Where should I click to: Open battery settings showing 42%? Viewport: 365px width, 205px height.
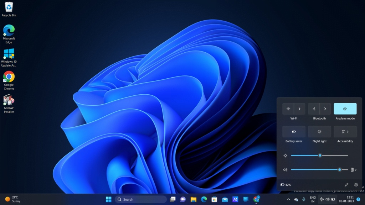[x=286, y=185]
